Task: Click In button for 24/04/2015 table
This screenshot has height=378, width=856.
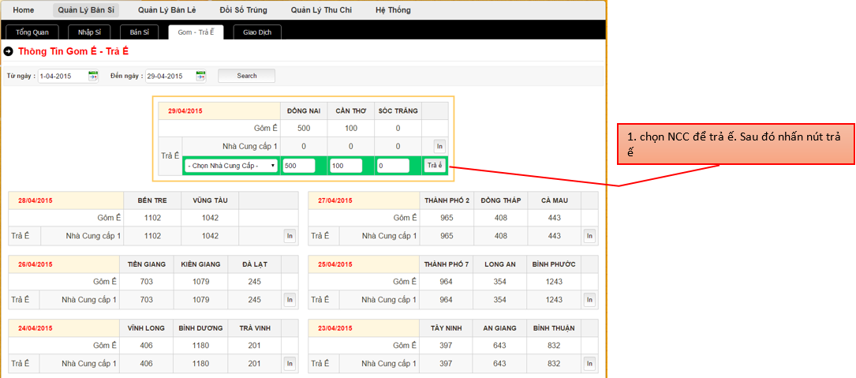Action: pos(290,363)
